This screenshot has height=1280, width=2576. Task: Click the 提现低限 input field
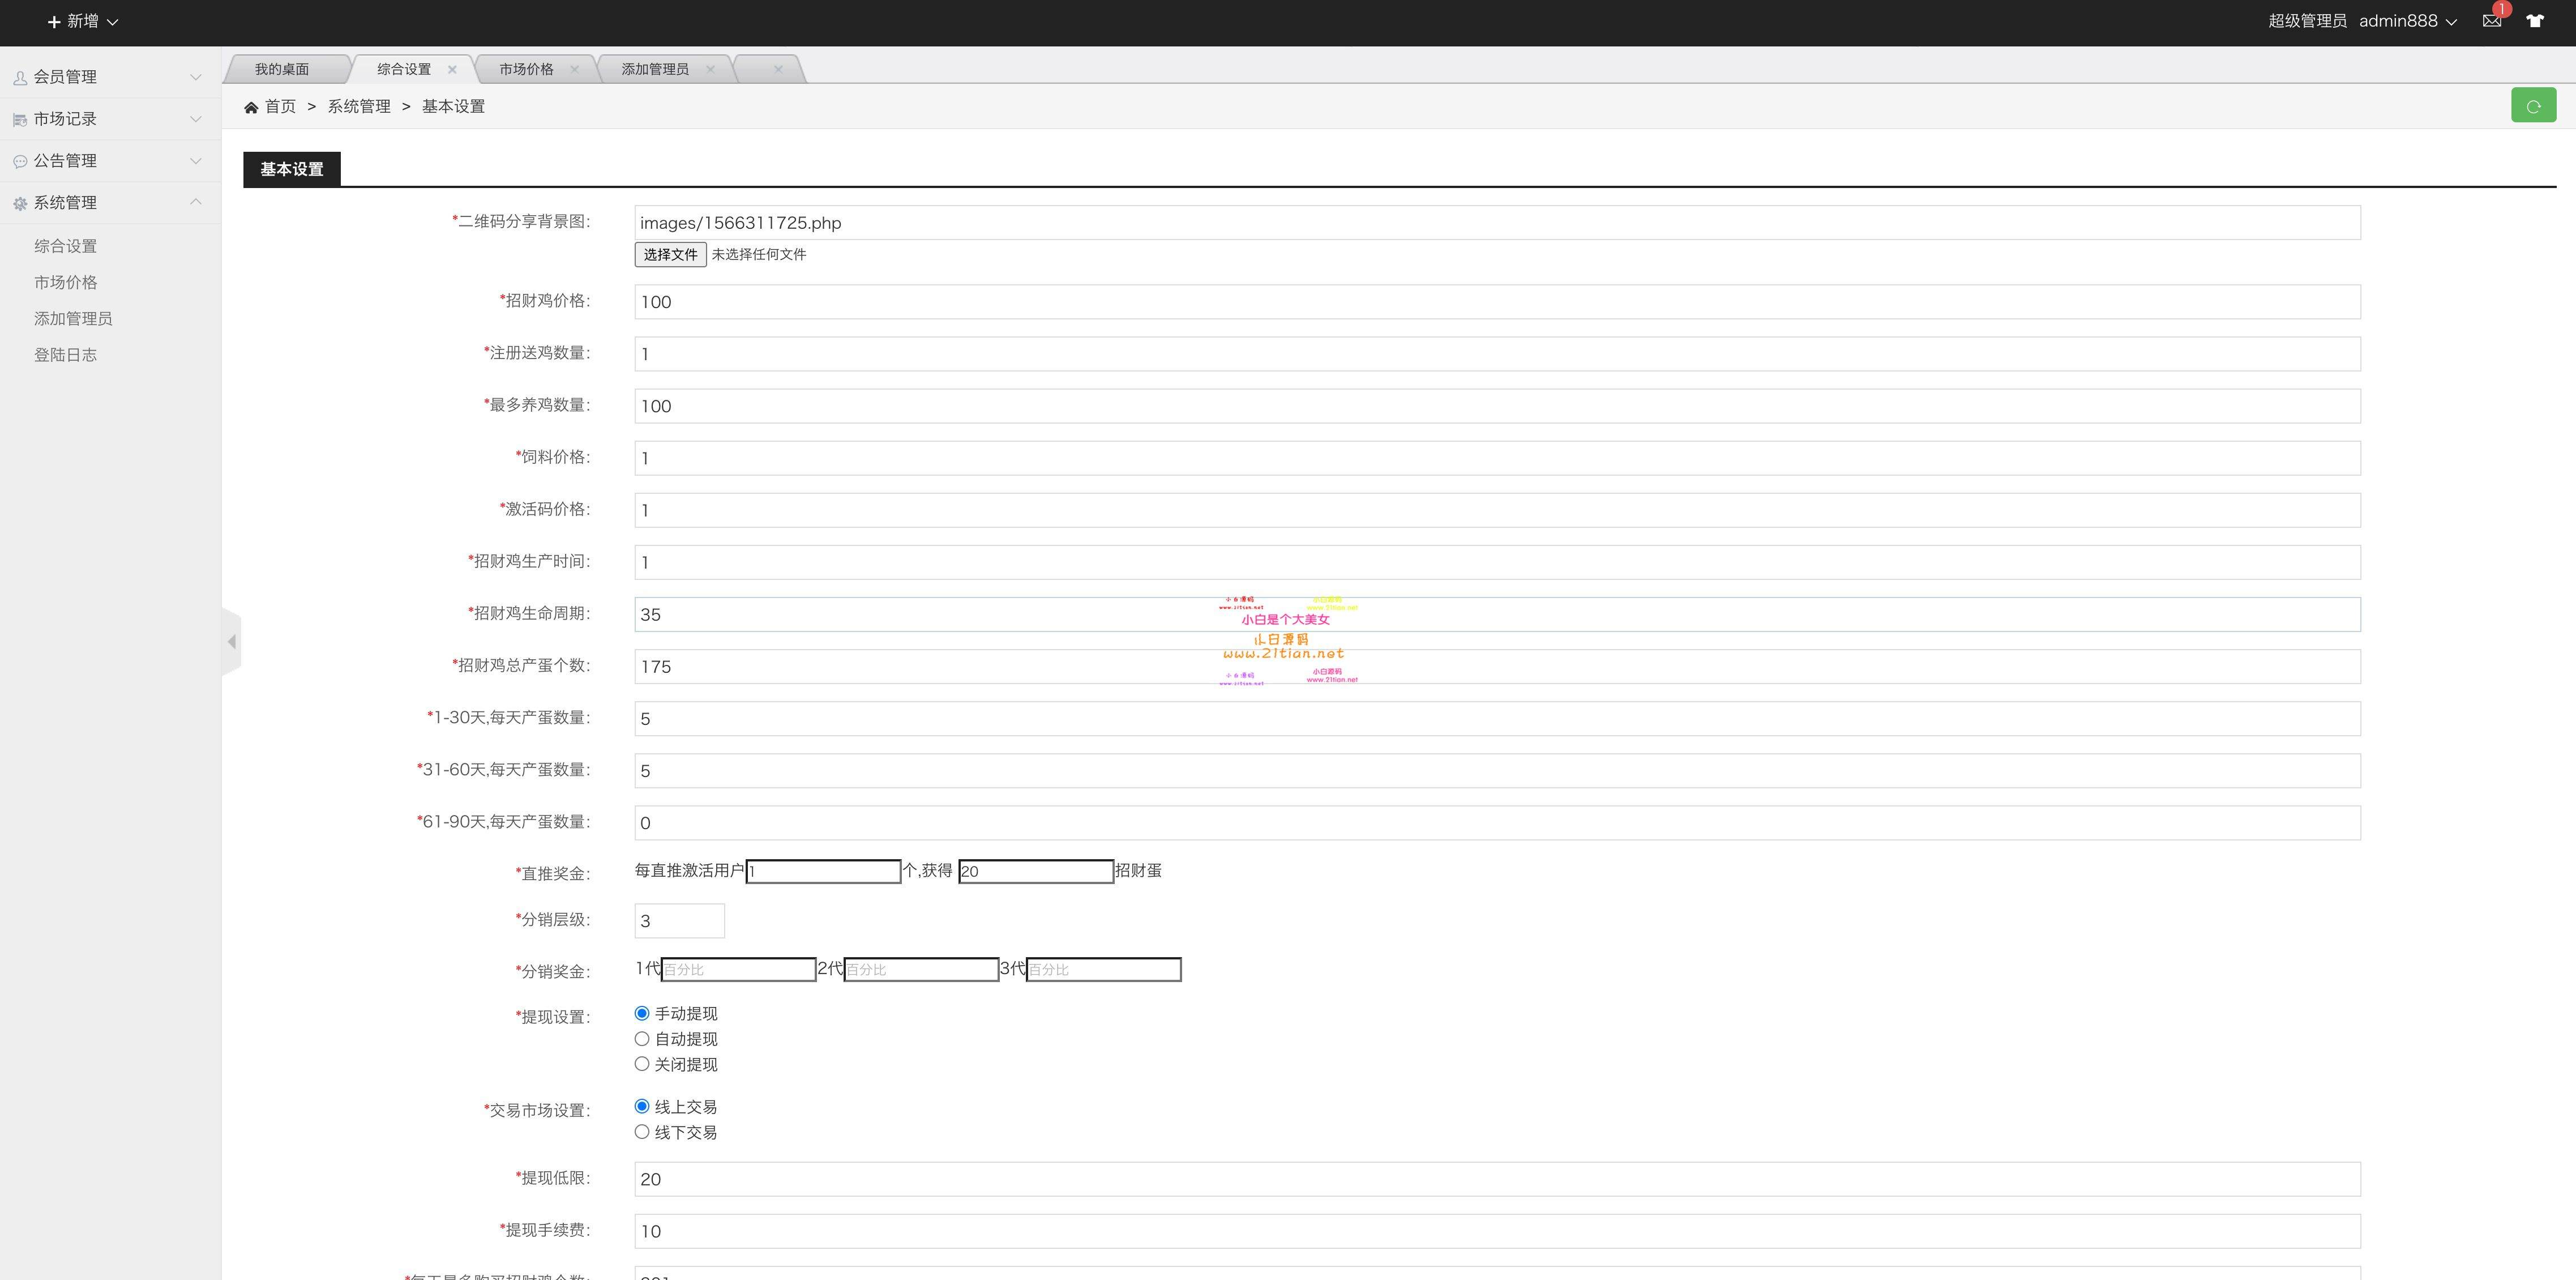pyautogui.click(x=1497, y=1179)
